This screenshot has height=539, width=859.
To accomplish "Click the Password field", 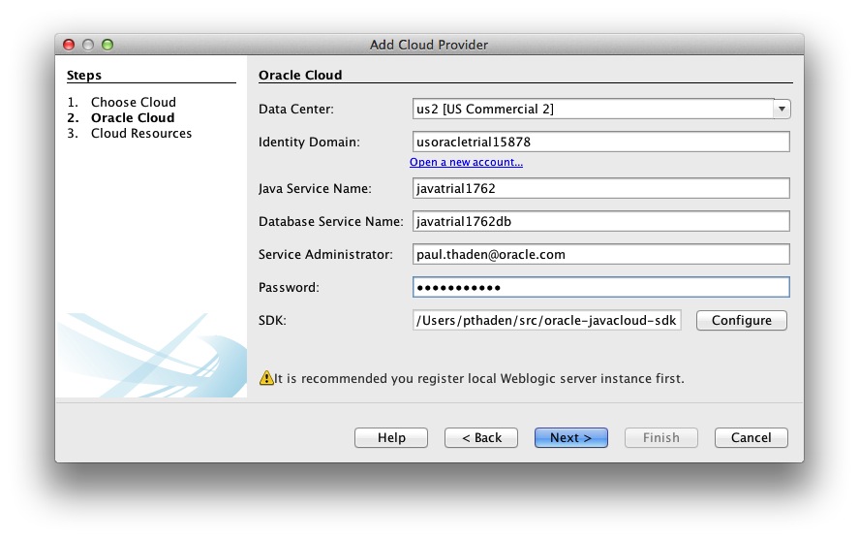I will (x=601, y=287).
